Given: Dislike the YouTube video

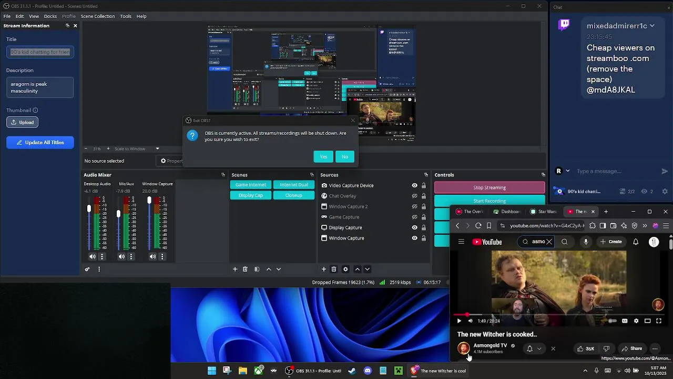Looking at the screenshot, I should [x=606, y=348].
